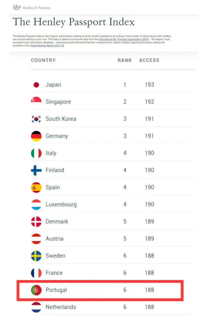
Task: Click the Sweden flag icon
Action: pyautogui.click(x=36, y=256)
